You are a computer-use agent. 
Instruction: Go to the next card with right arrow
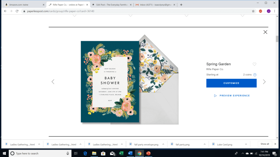[x=264, y=82]
